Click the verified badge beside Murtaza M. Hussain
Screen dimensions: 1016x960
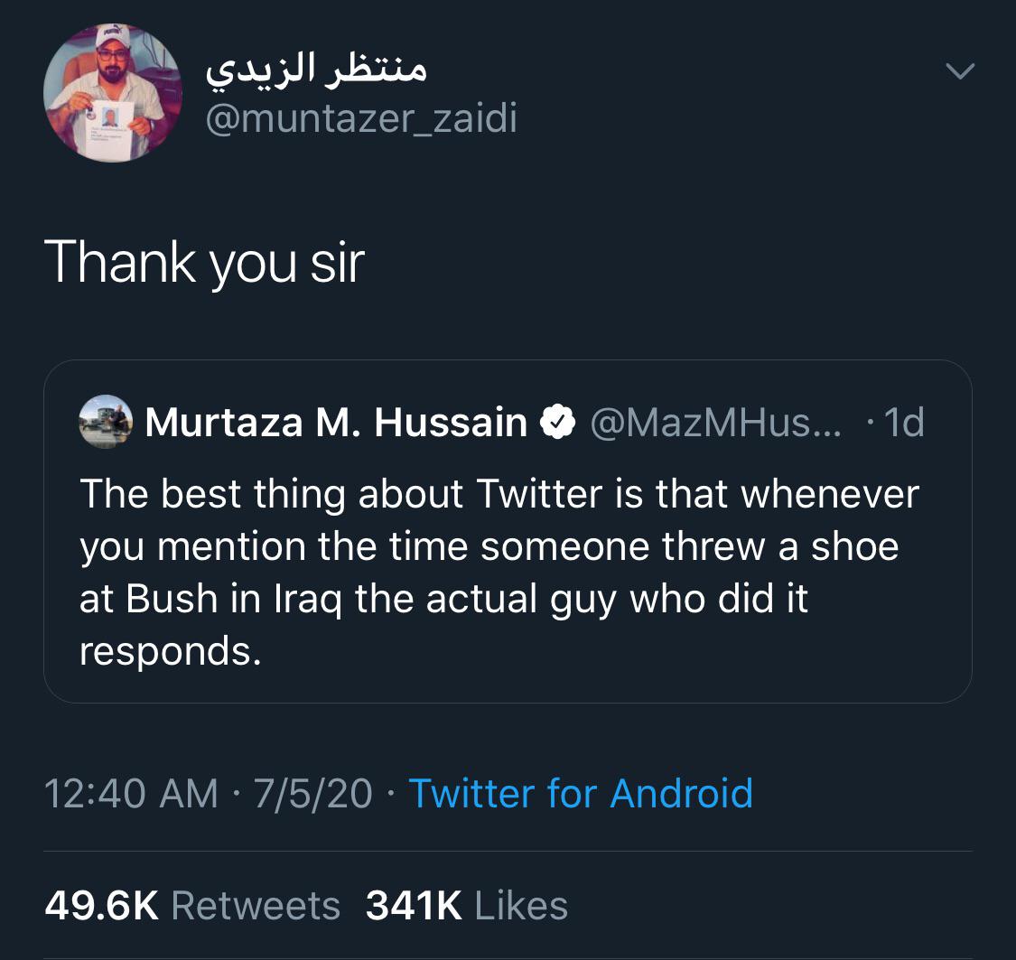558,422
